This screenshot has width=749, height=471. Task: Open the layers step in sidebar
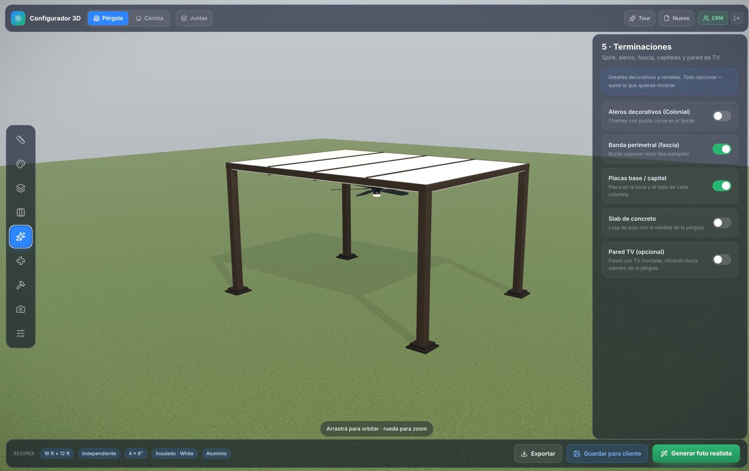point(21,188)
